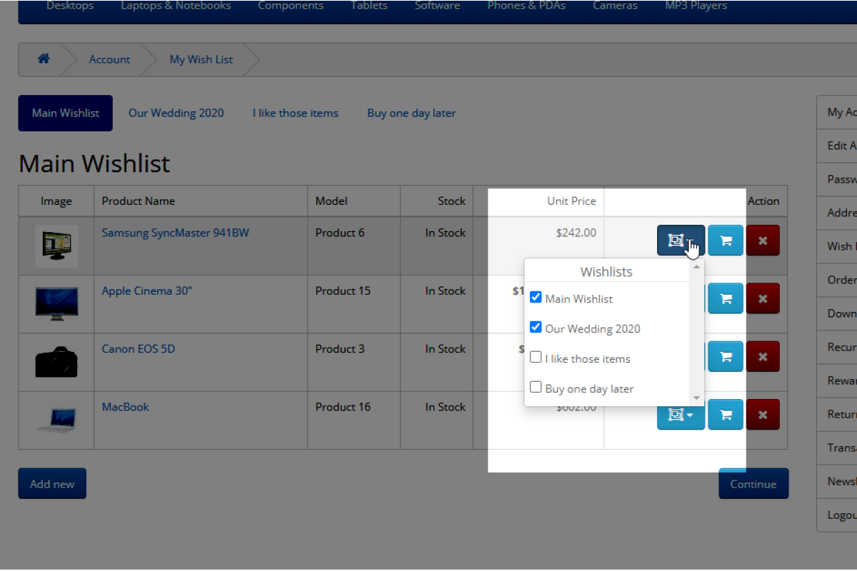The image size is (857, 571).
Task: Remove MacBook using red X button
Action: pos(763,415)
